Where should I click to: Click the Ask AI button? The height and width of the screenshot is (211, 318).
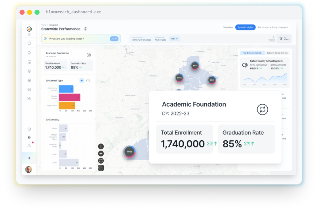coord(114,39)
